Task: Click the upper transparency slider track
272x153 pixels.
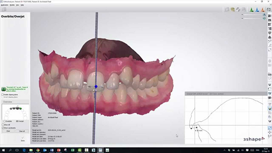Action: point(253,15)
